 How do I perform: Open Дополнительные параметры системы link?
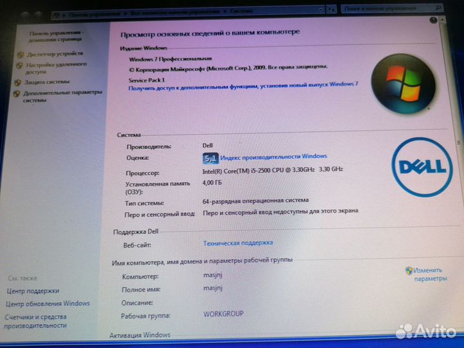pos(63,97)
